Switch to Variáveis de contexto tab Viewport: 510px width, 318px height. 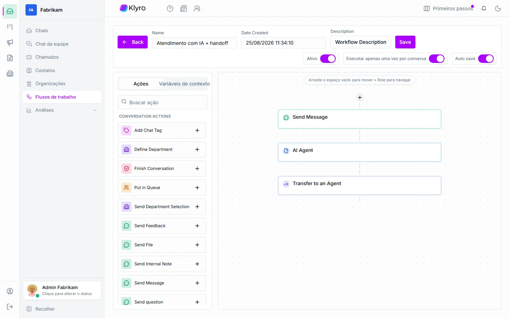pyautogui.click(x=185, y=84)
